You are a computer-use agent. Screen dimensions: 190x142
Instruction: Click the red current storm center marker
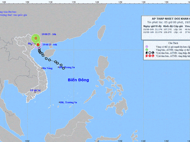[38, 45]
